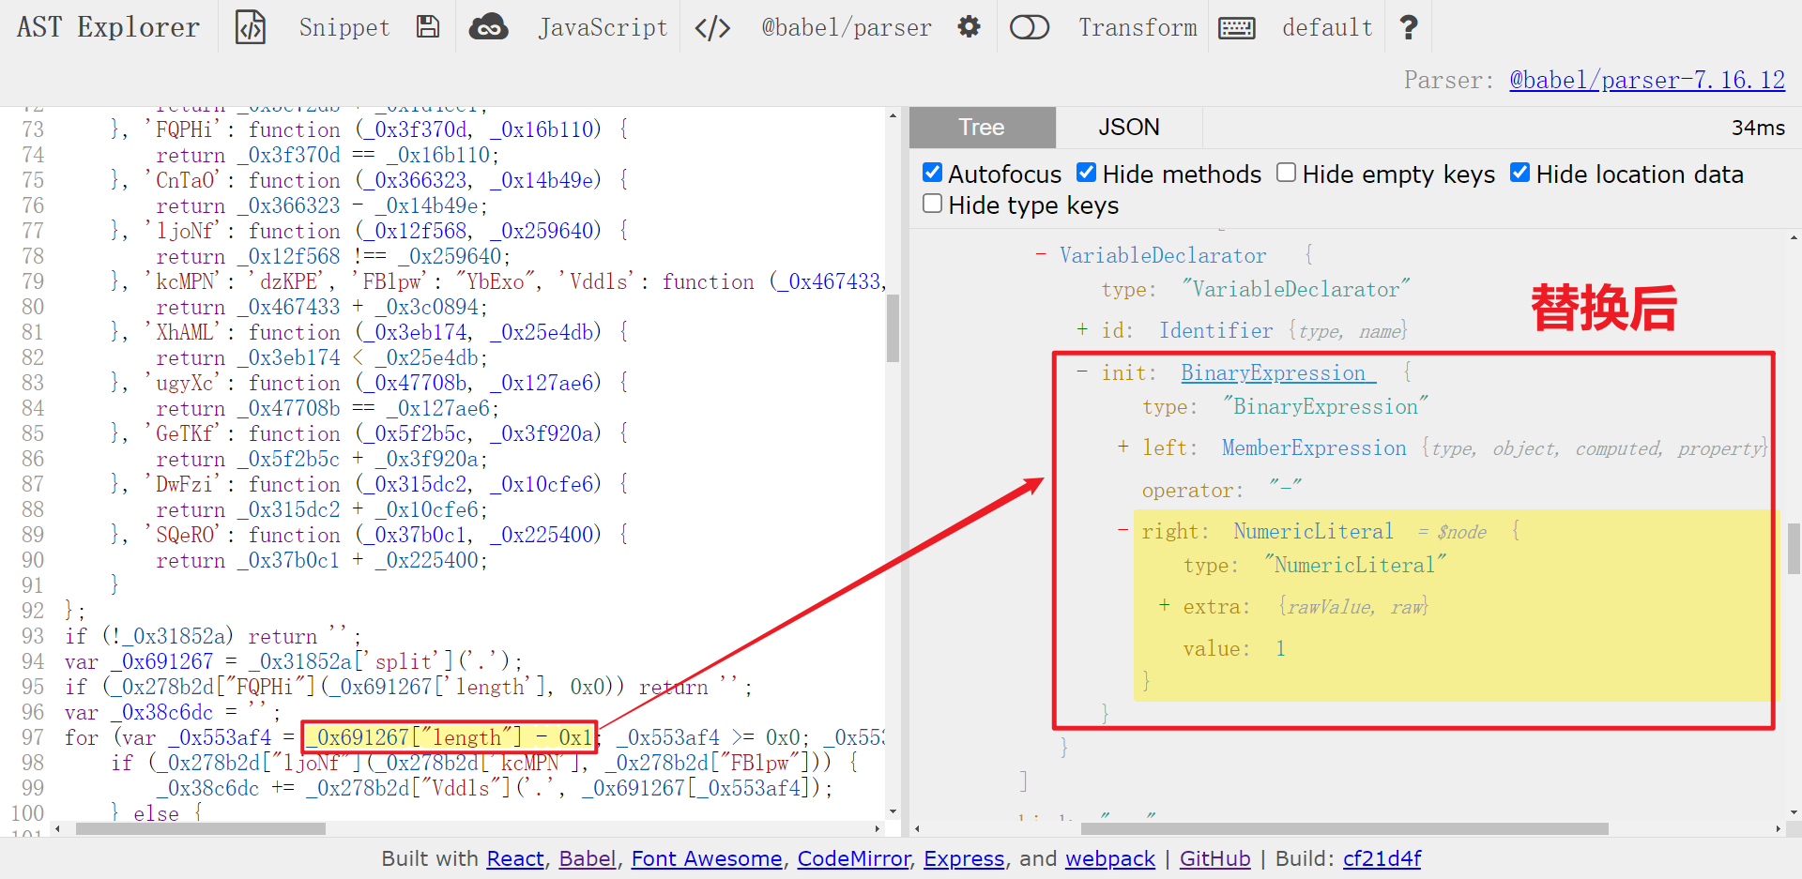Open the JavaScript language menu
1802x879 pixels.
coord(603,27)
